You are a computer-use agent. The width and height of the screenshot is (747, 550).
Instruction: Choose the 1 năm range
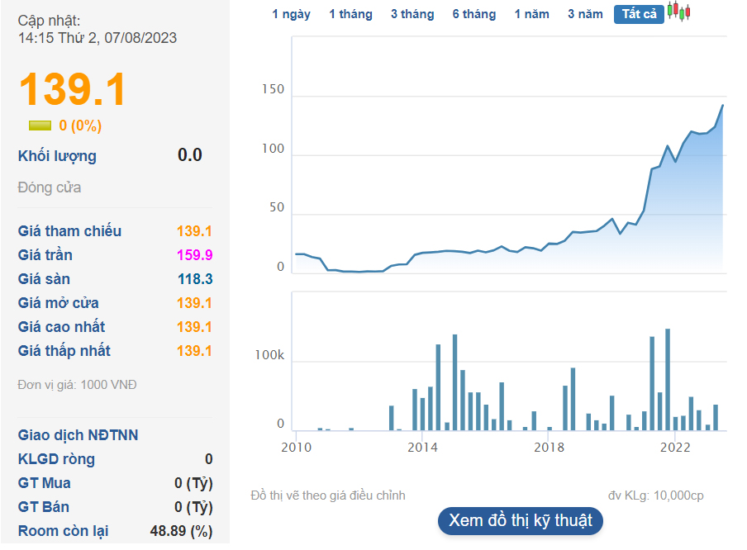point(531,14)
